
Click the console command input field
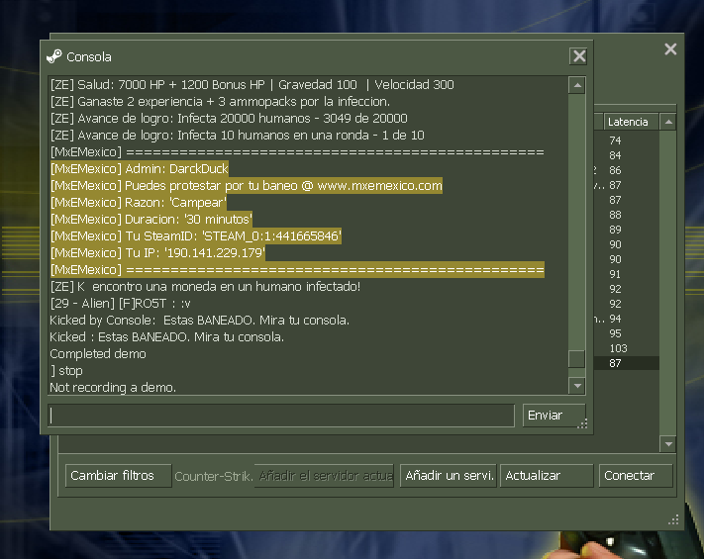pos(281,416)
